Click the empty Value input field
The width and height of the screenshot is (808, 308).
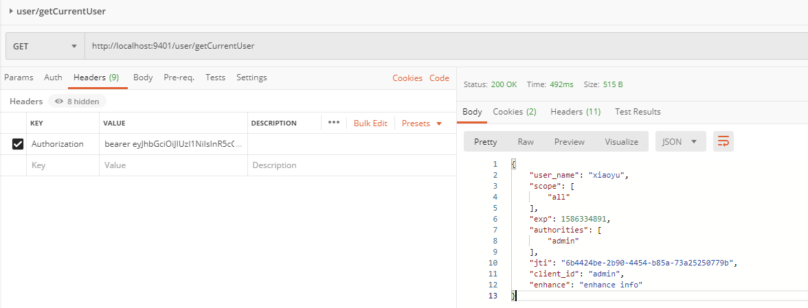coord(173,165)
